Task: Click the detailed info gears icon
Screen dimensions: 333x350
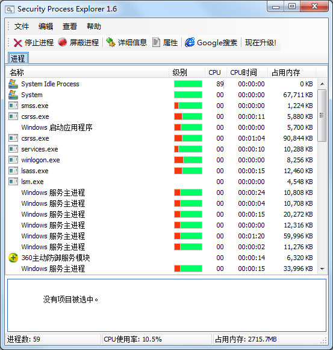Action: 110,42
